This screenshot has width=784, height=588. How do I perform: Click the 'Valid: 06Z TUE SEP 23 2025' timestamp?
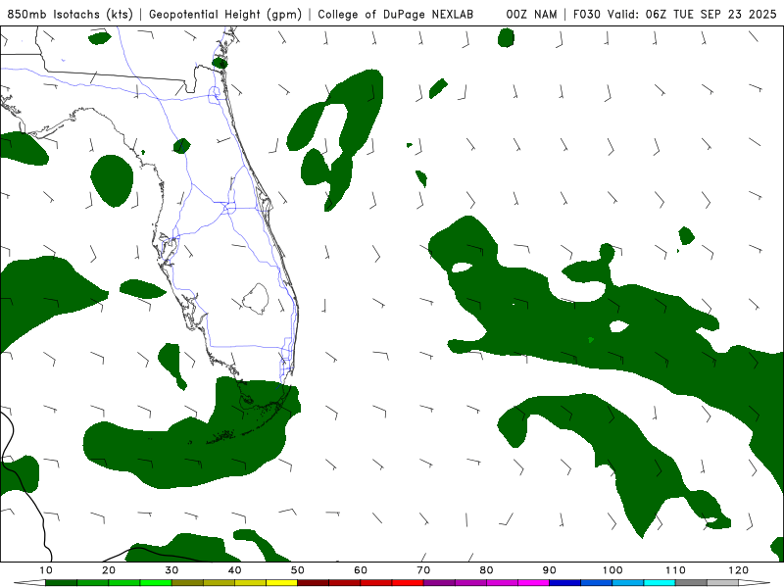(692, 15)
